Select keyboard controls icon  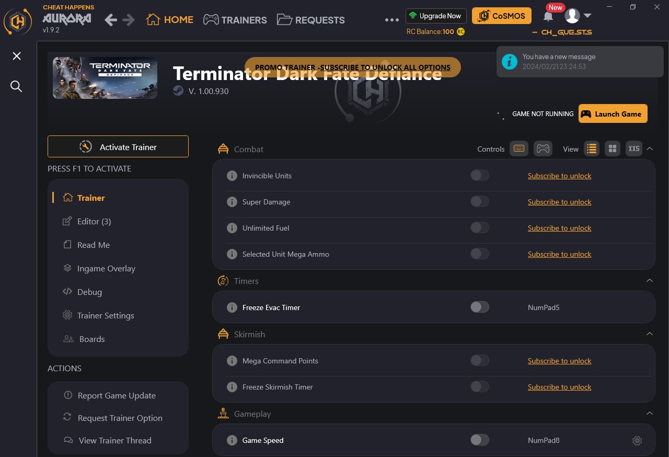[x=519, y=148]
